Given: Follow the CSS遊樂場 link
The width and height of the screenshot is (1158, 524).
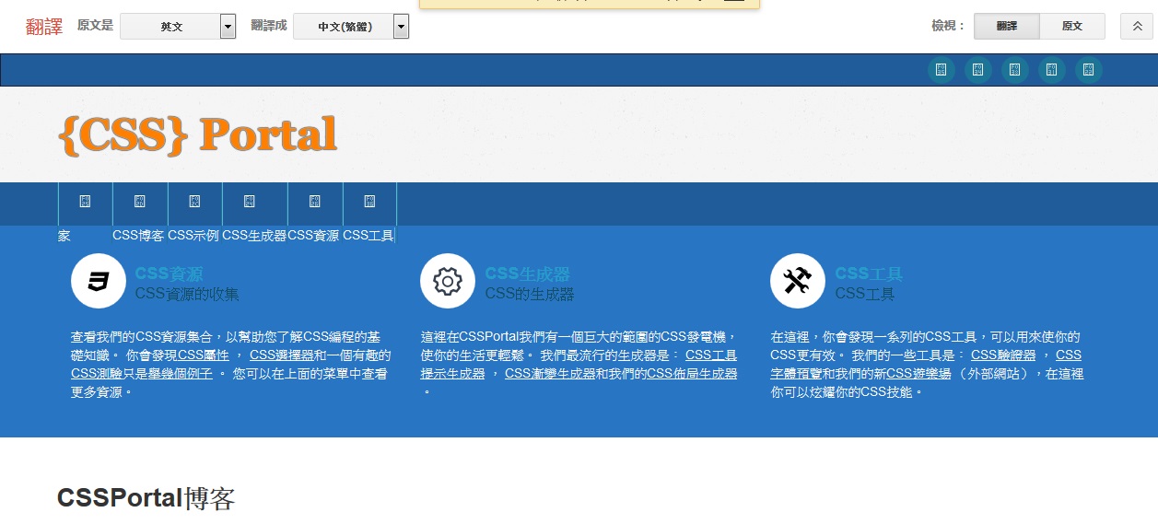Looking at the screenshot, I should tap(918, 374).
